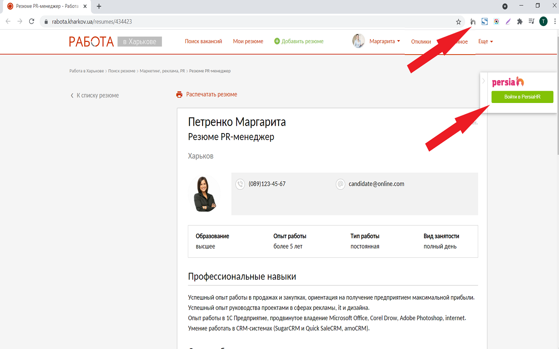Open the Chrome extensions puzzle icon
Viewport: 559px width, 349px height.
(519, 21)
